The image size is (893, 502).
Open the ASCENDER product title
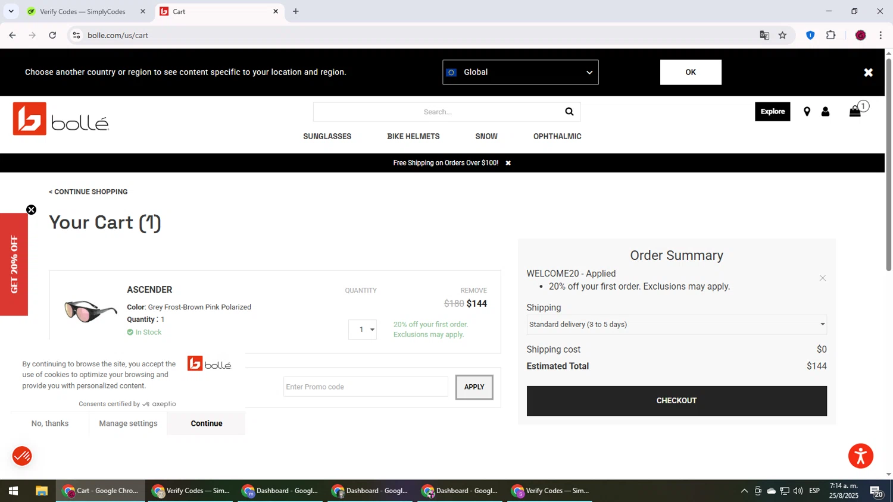click(x=149, y=290)
